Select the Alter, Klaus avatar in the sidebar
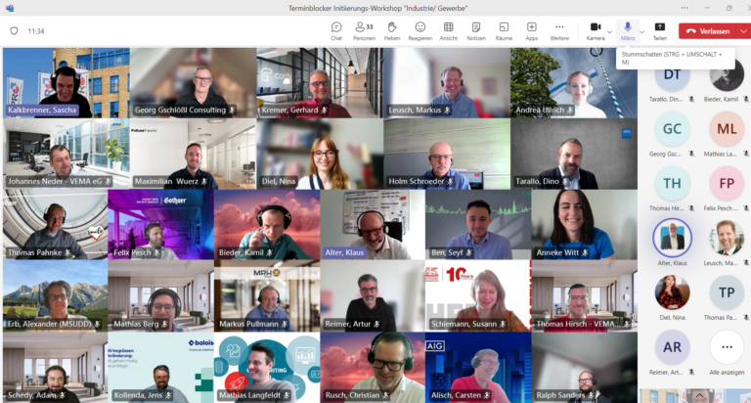751x403 pixels. 672,238
